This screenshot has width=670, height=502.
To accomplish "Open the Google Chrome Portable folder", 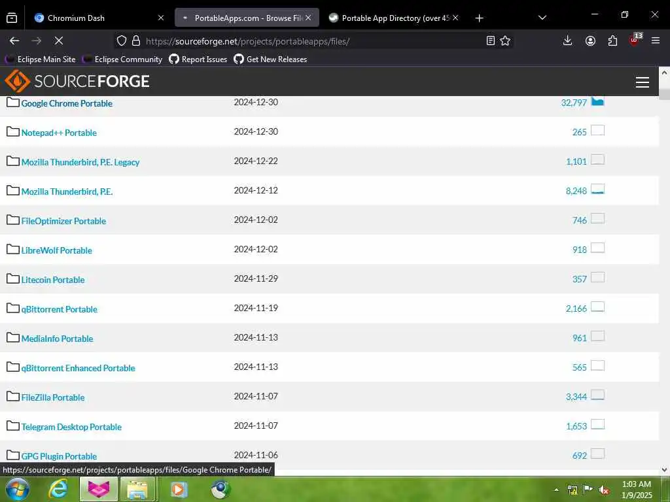I will 67,103.
